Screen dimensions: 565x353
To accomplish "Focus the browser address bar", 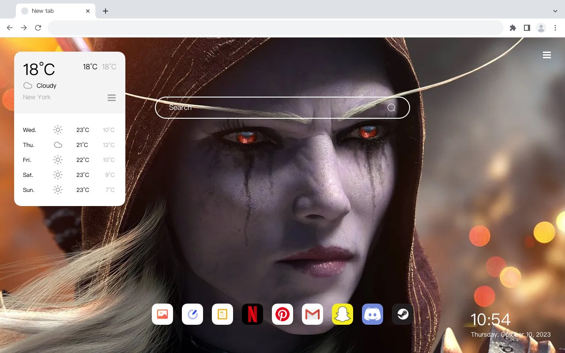I will point(275,28).
